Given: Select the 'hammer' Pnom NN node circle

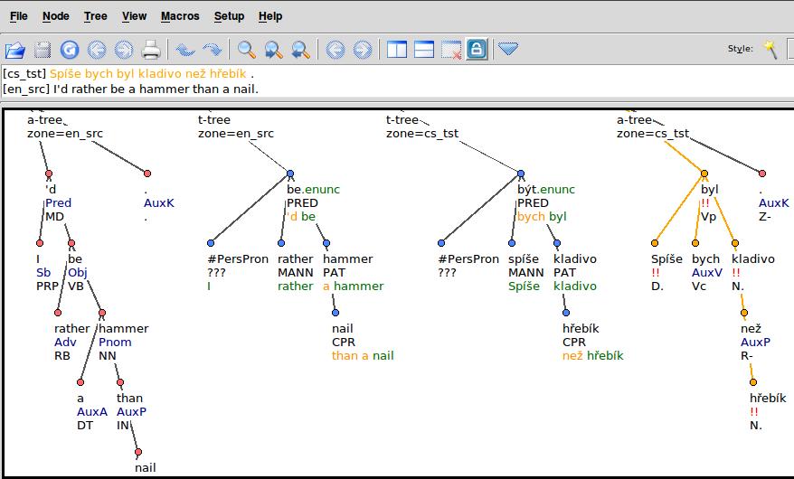Looking at the screenshot, I should click(x=102, y=313).
